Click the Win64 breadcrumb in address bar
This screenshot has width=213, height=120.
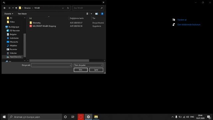(37, 8)
